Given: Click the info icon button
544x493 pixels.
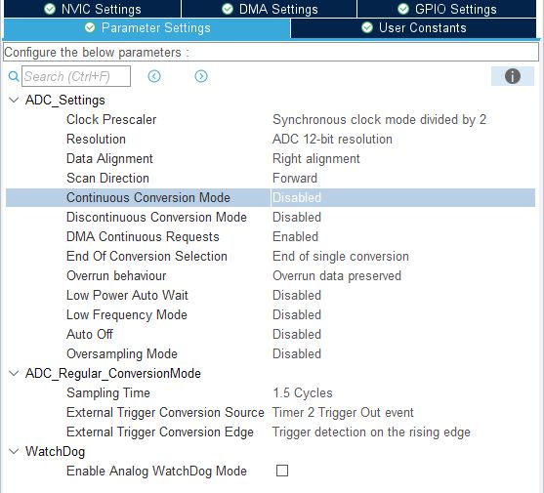Looking at the screenshot, I should click(x=512, y=76).
